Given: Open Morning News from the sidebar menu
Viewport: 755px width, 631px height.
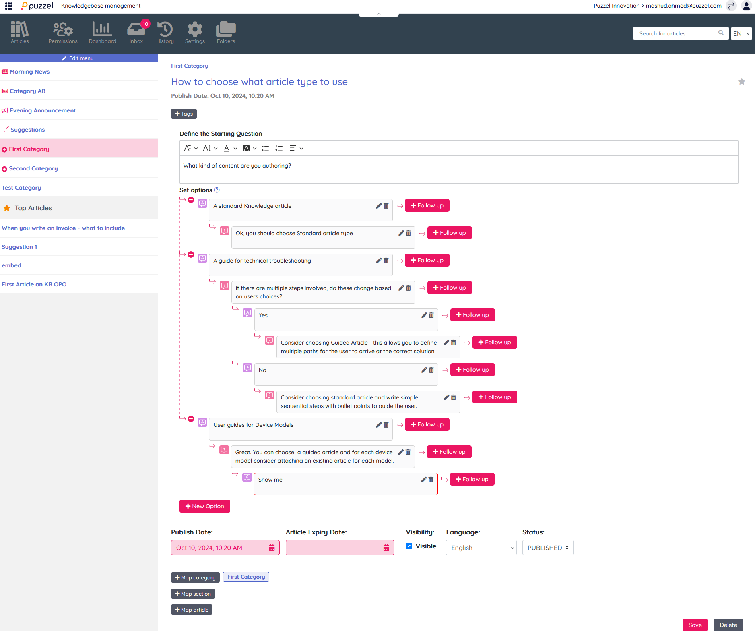Looking at the screenshot, I should 29,72.
